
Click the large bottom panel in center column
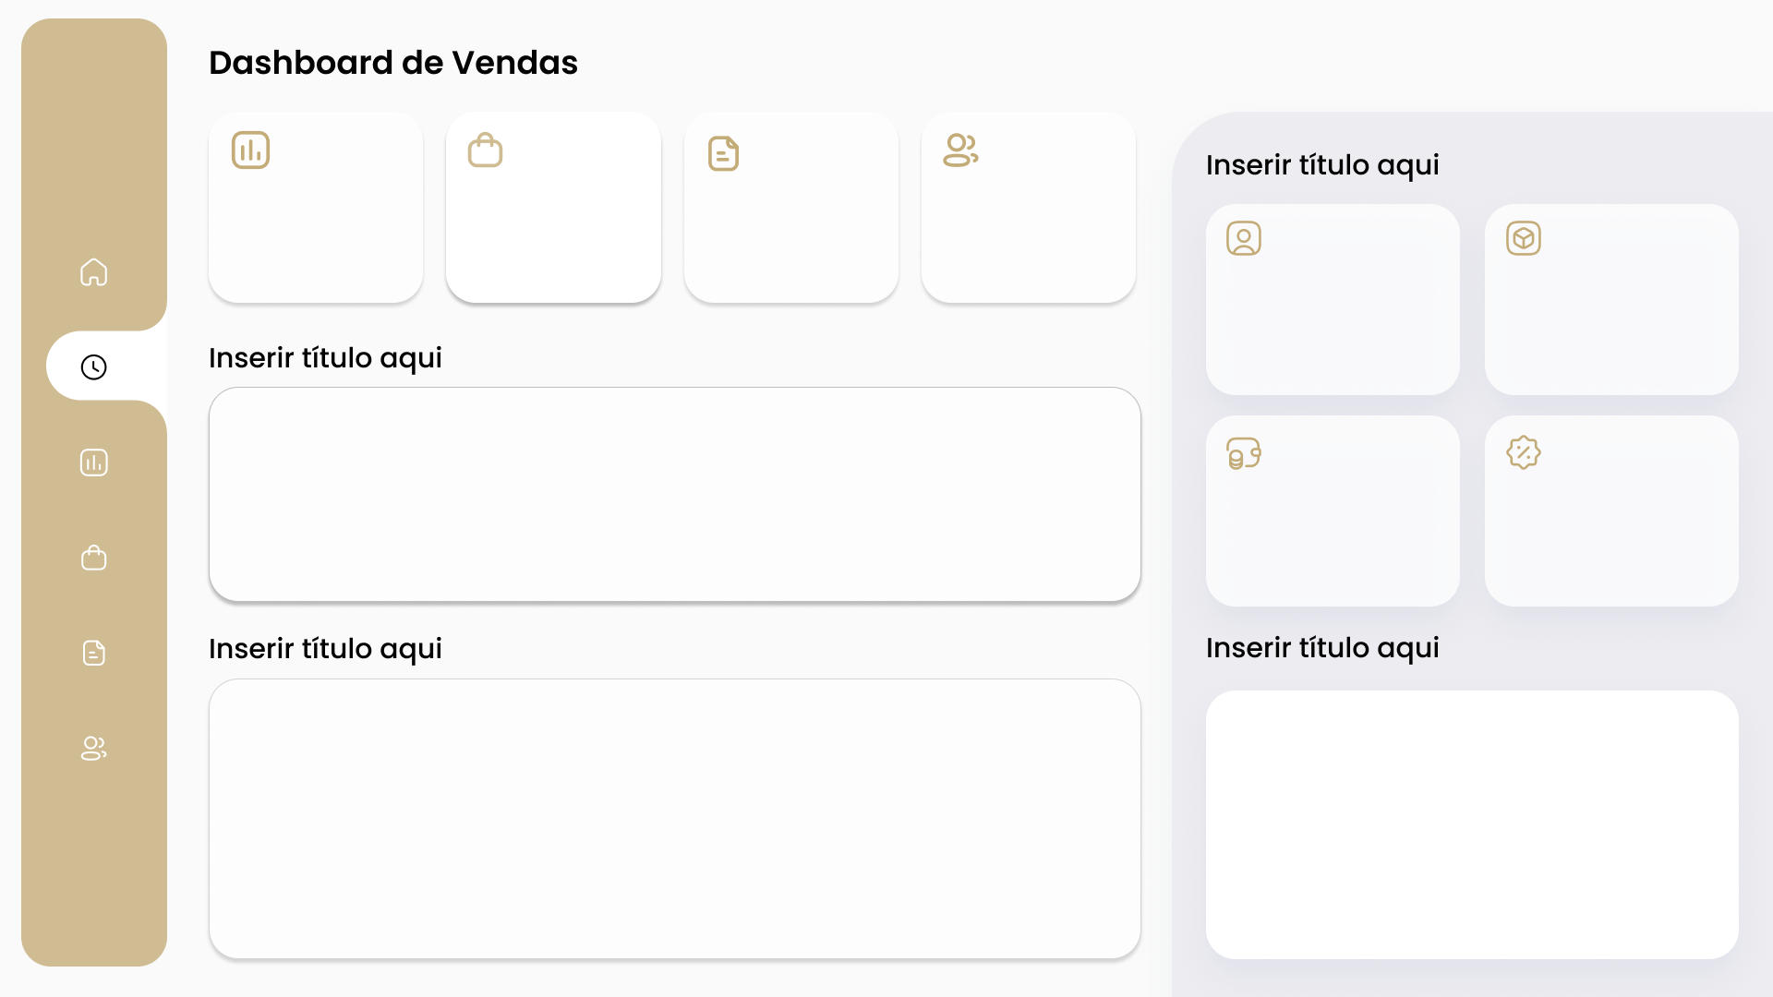point(675,819)
